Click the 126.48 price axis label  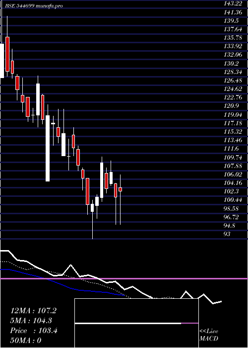click(233, 81)
